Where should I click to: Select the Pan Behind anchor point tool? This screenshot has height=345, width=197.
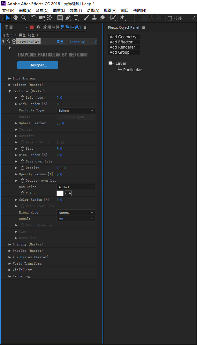tap(50, 18)
